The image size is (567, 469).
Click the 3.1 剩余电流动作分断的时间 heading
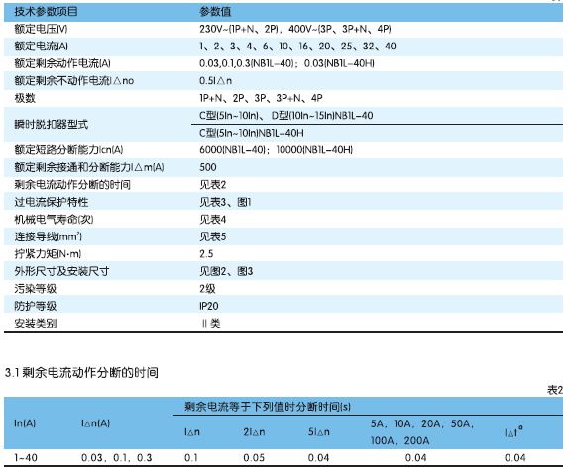coord(81,373)
